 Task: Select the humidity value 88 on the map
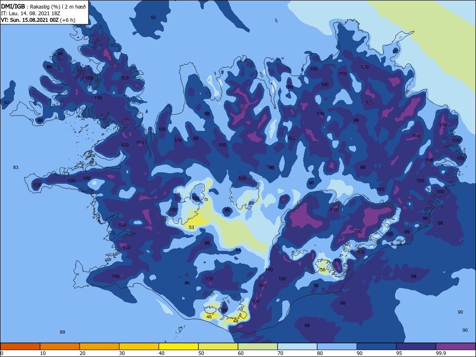coord(251,203)
